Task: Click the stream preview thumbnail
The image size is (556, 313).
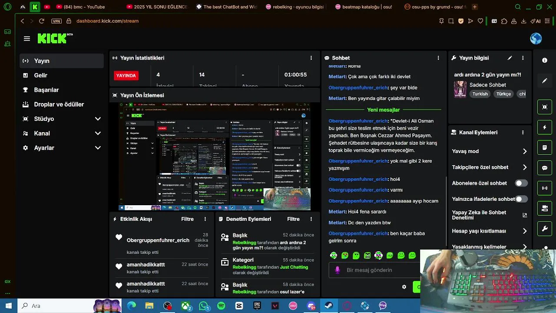Action: tap(215, 156)
